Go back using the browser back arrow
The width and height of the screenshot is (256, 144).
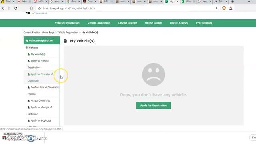coord(3,8)
